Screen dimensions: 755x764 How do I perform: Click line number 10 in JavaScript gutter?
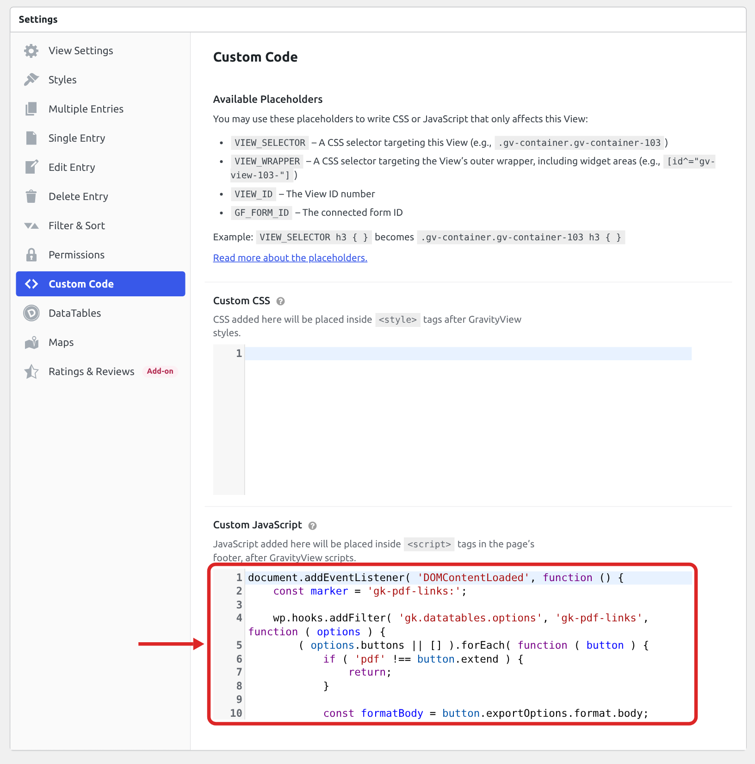coord(236,713)
